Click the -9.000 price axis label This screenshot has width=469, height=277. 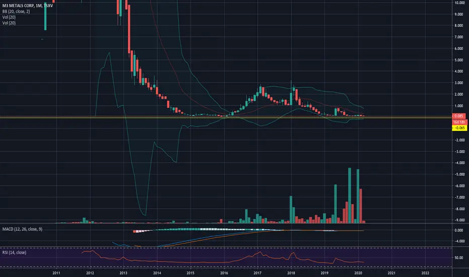(459, 220)
